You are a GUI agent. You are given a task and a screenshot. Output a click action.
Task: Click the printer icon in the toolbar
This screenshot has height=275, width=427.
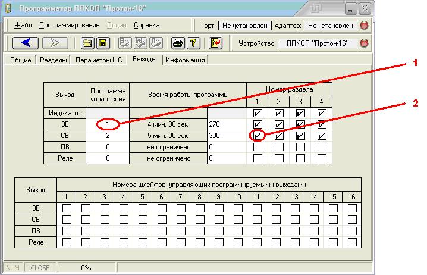tap(178, 43)
